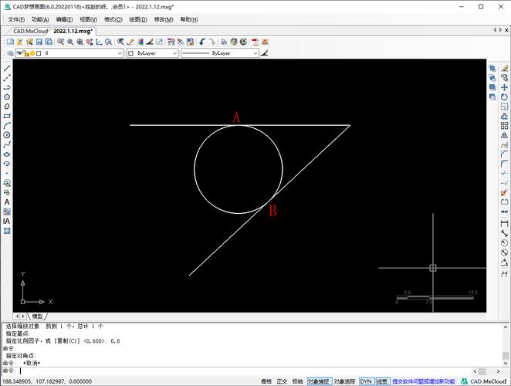This screenshot has width=511, height=386.
Task: Select the Ellipse drawing tool
Action: click(7, 154)
